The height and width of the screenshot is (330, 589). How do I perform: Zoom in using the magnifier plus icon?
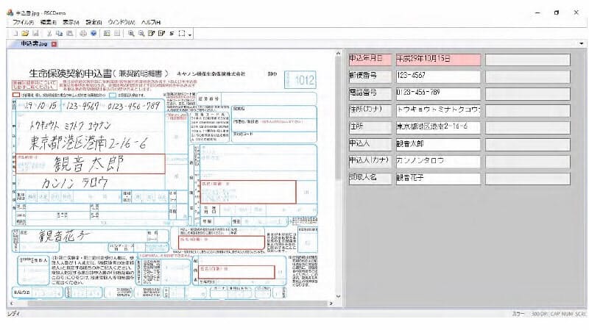tap(131, 34)
